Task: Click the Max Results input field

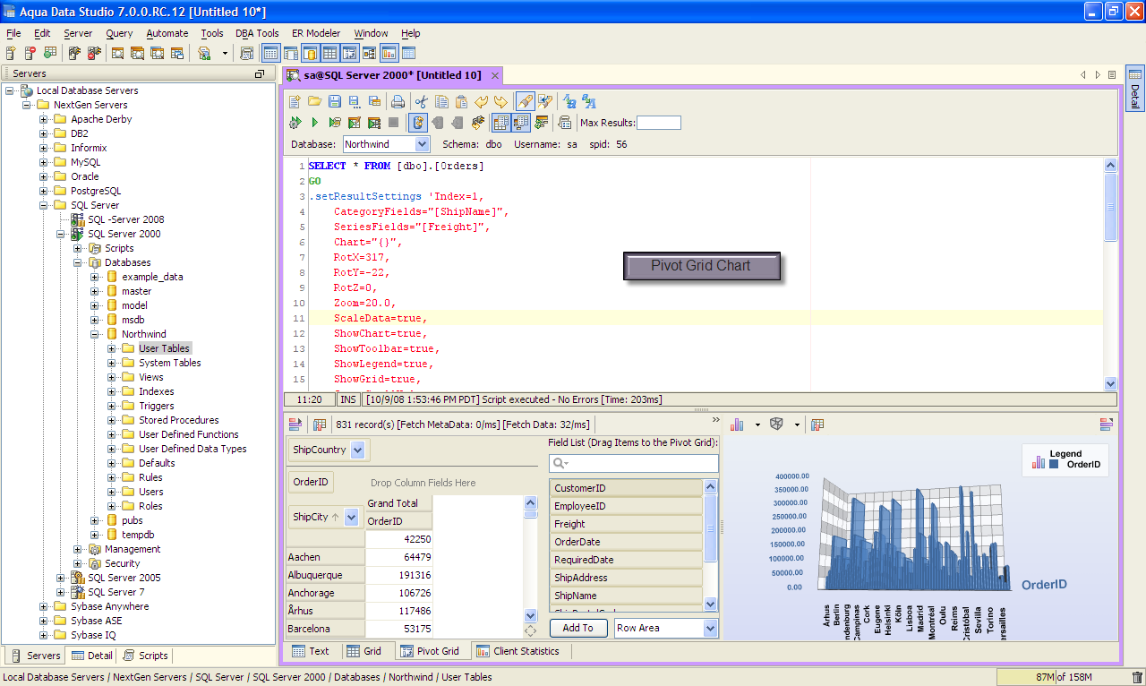Action: click(658, 123)
